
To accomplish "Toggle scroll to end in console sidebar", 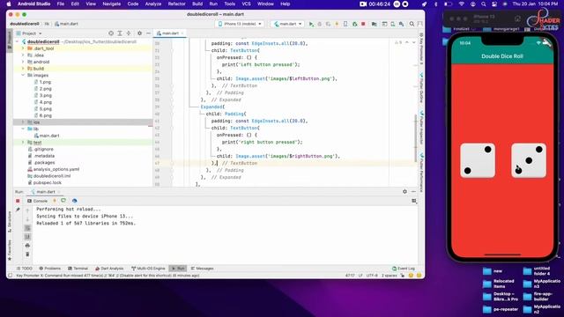I will click(27, 237).
